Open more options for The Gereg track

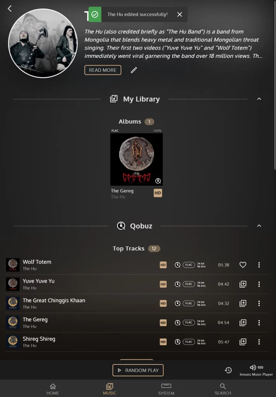[259, 323]
